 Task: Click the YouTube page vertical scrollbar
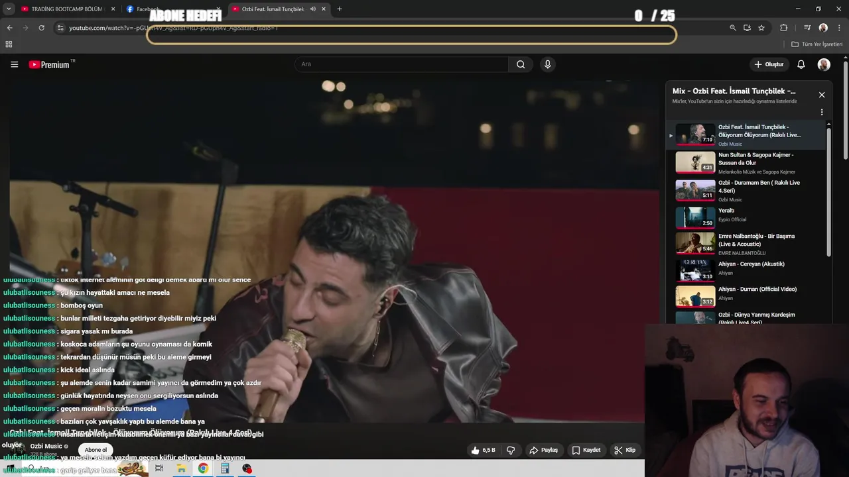click(x=846, y=111)
